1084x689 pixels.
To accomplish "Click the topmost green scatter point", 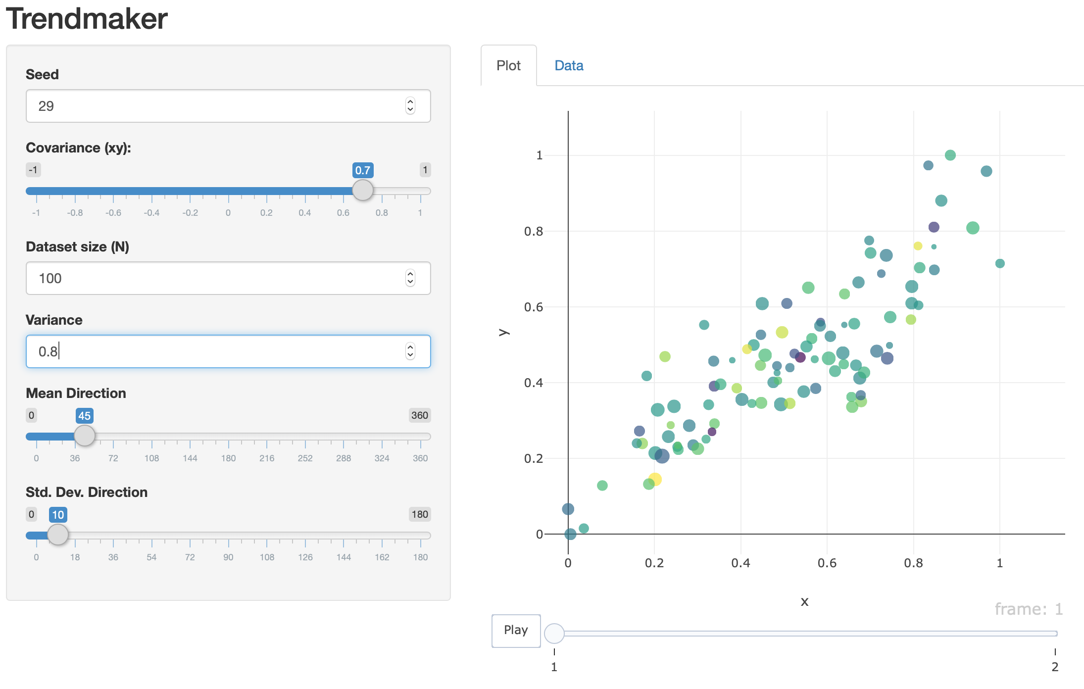I will coord(950,155).
